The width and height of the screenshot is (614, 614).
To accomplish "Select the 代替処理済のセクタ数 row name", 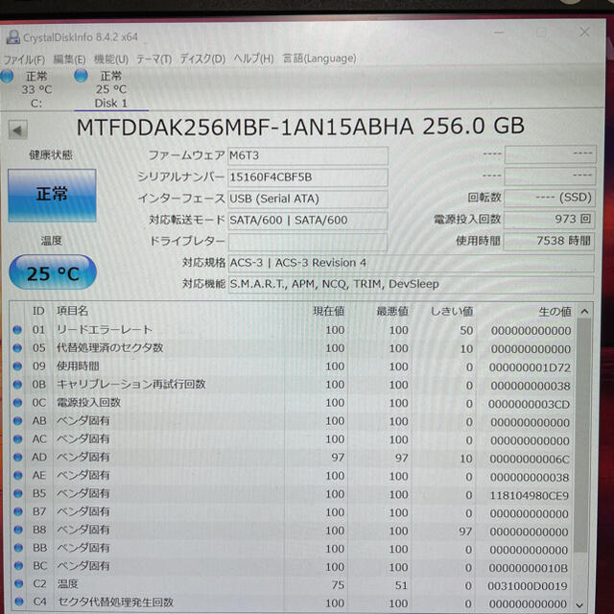I will tap(110, 347).
